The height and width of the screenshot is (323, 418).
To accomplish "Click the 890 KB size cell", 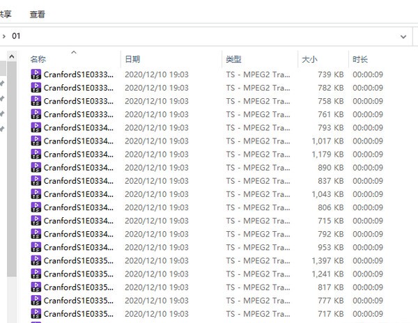I will pyautogui.click(x=330, y=168).
